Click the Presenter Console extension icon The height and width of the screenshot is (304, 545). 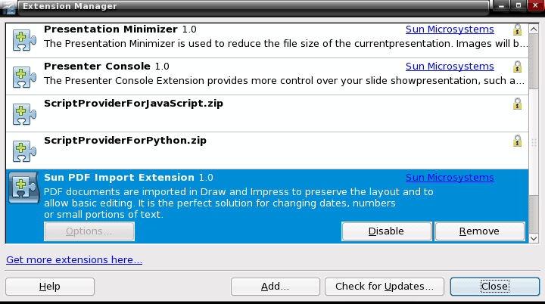coord(24,77)
